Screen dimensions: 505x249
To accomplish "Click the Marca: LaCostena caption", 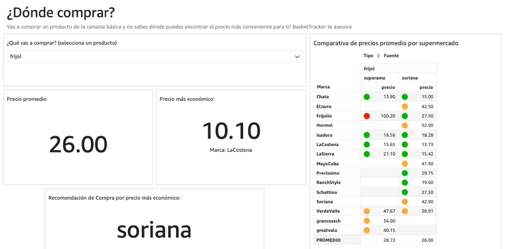I will [231, 150].
